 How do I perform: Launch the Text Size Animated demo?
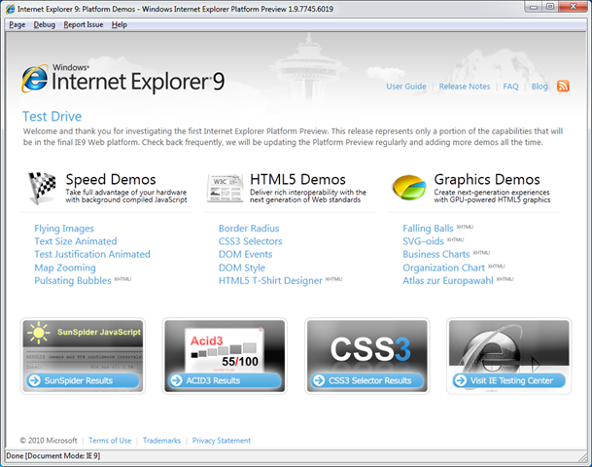point(76,241)
